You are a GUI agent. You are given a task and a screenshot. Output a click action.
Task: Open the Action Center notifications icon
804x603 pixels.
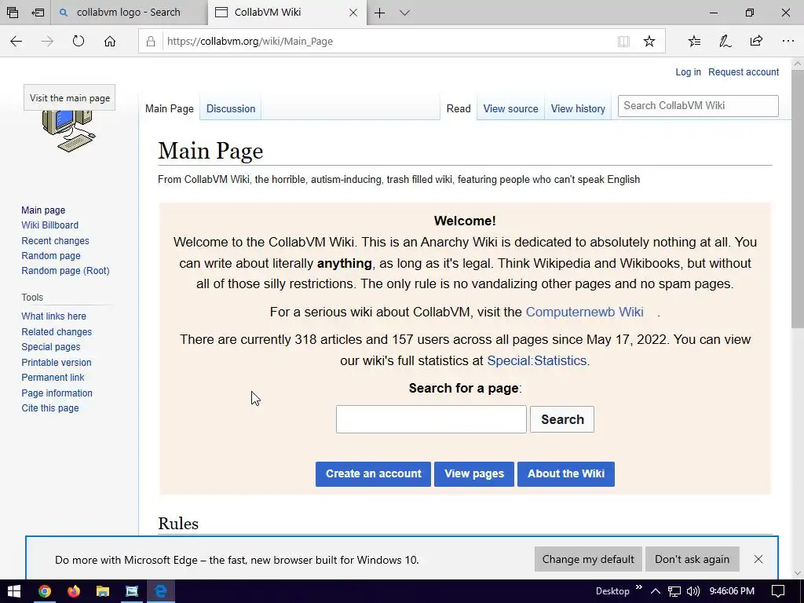[x=778, y=591]
